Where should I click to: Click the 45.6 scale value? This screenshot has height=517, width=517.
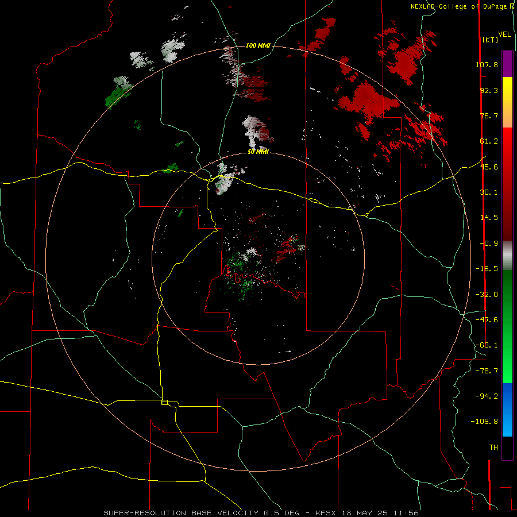pos(489,167)
